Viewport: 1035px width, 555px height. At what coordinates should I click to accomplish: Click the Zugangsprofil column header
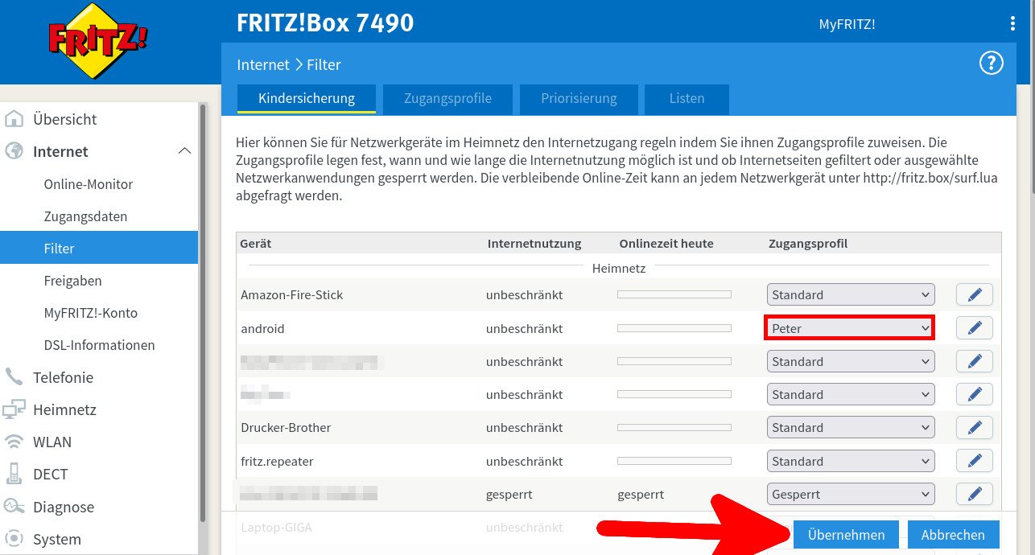click(808, 244)
